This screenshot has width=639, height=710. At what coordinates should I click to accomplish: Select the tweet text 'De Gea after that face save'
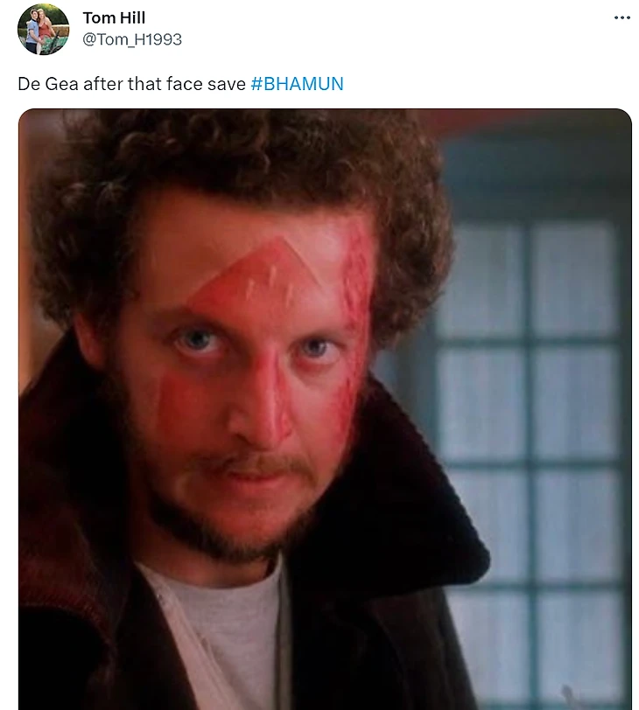coord(131,84)
